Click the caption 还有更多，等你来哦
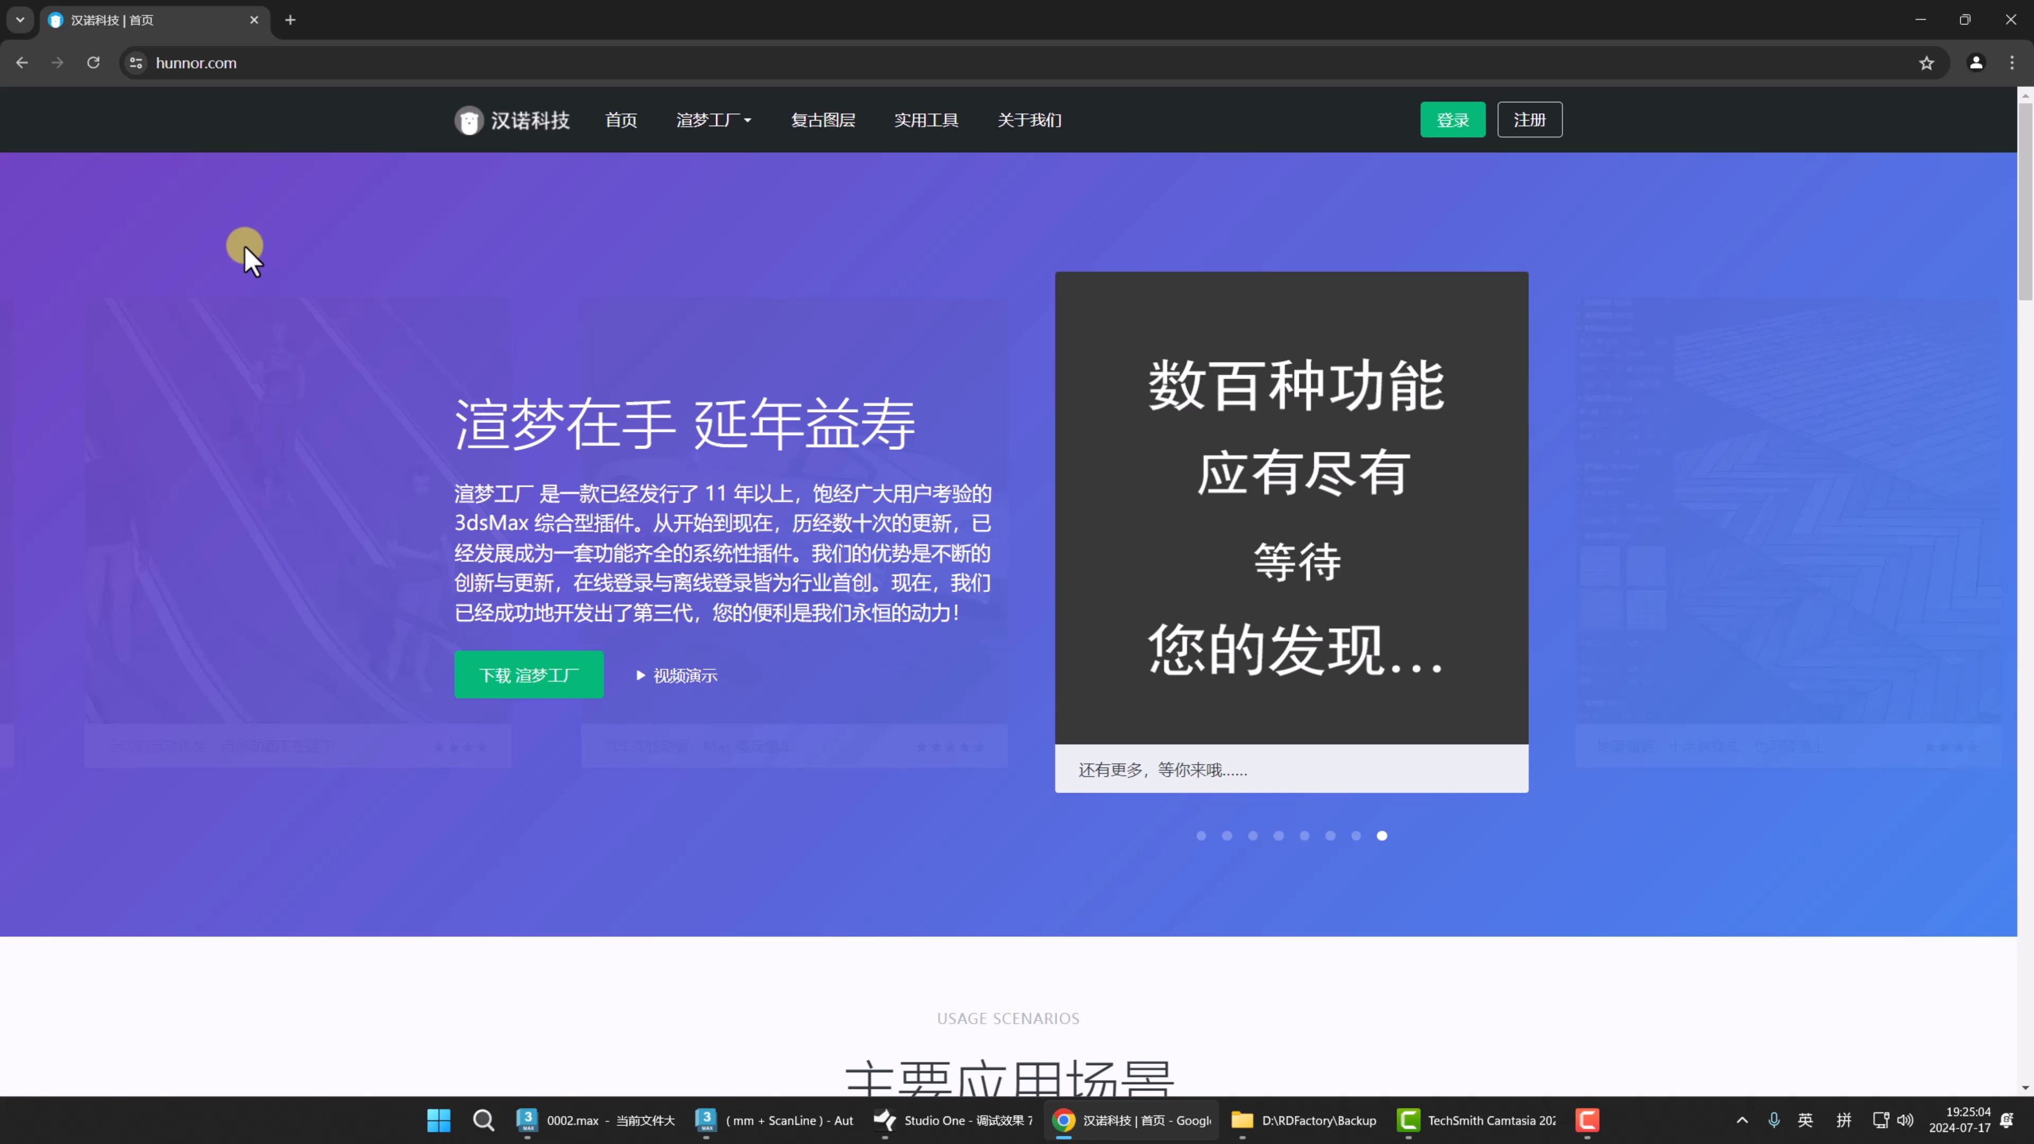 pos(1162,770)
